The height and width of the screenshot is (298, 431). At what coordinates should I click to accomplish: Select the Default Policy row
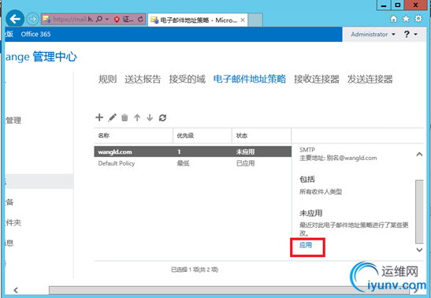pyautogui.click(x=193, y=163)
